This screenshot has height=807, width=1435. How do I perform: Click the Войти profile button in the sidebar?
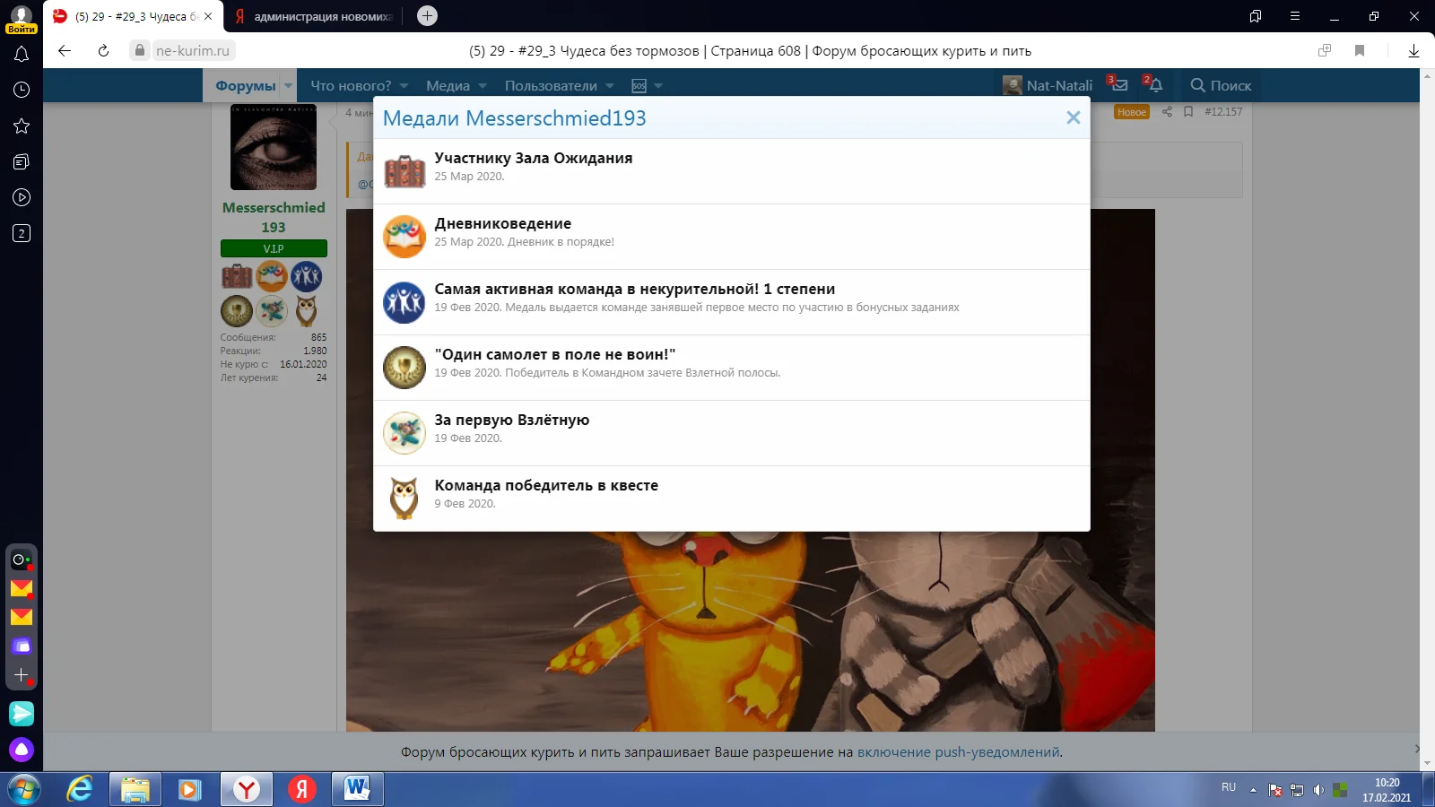point(22,19)
